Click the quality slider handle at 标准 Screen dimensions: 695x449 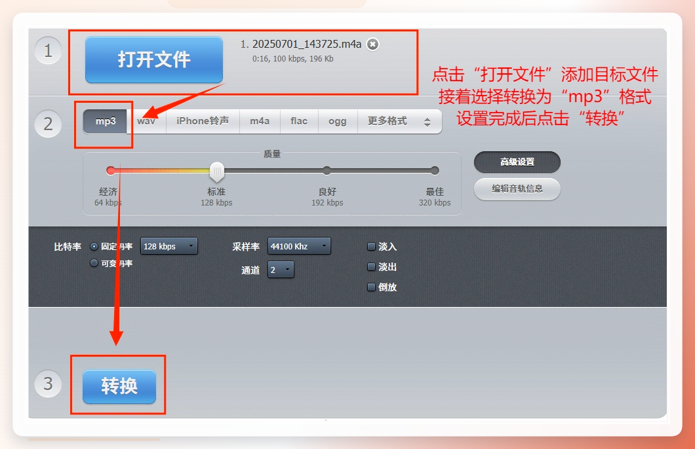point(217,171)
